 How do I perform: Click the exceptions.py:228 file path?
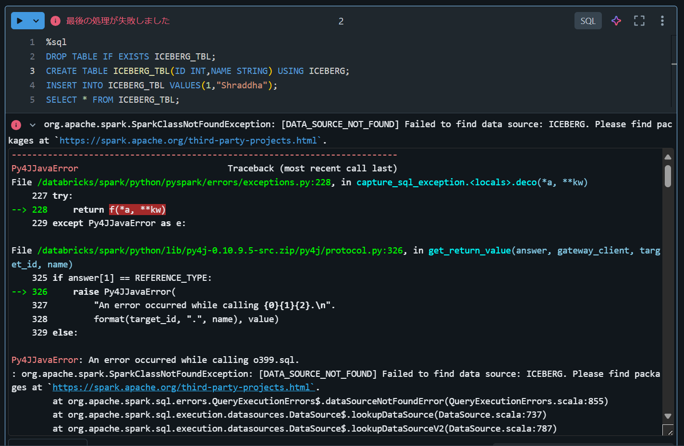click(184, 182)
